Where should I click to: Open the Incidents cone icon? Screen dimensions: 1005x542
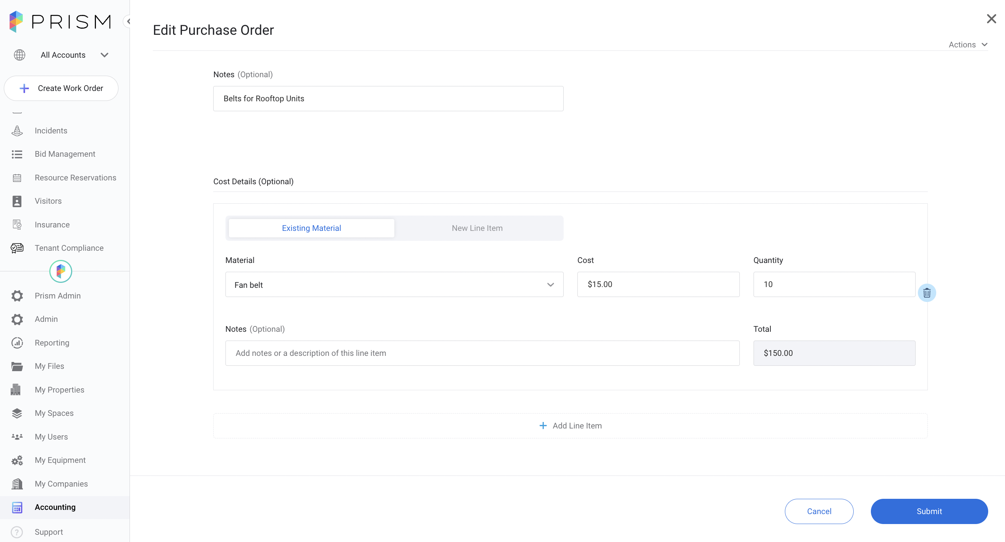(17, 131)
